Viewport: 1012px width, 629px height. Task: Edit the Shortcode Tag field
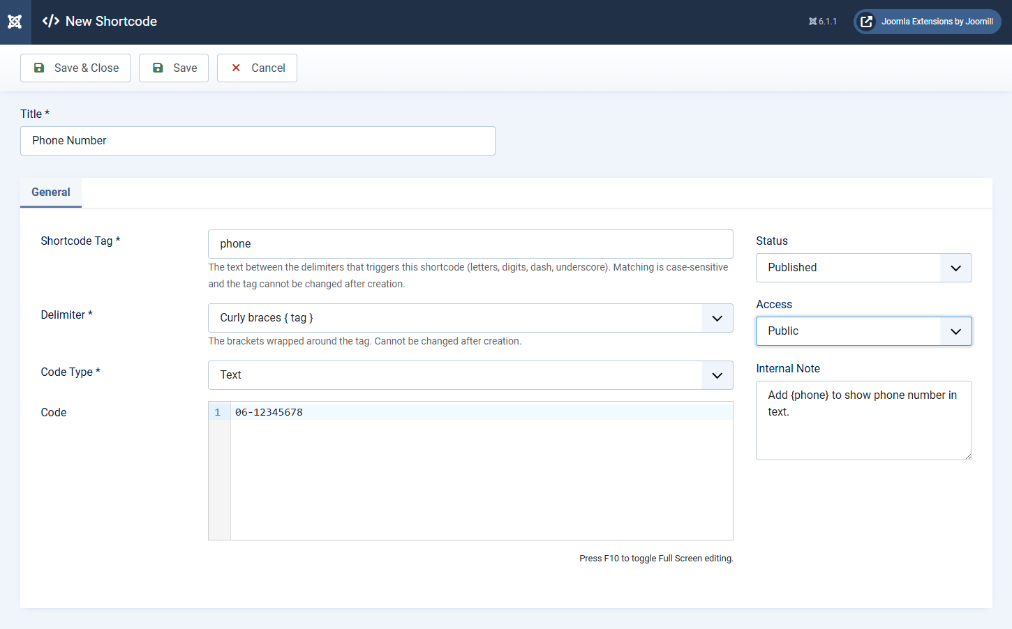click(470, 244)
